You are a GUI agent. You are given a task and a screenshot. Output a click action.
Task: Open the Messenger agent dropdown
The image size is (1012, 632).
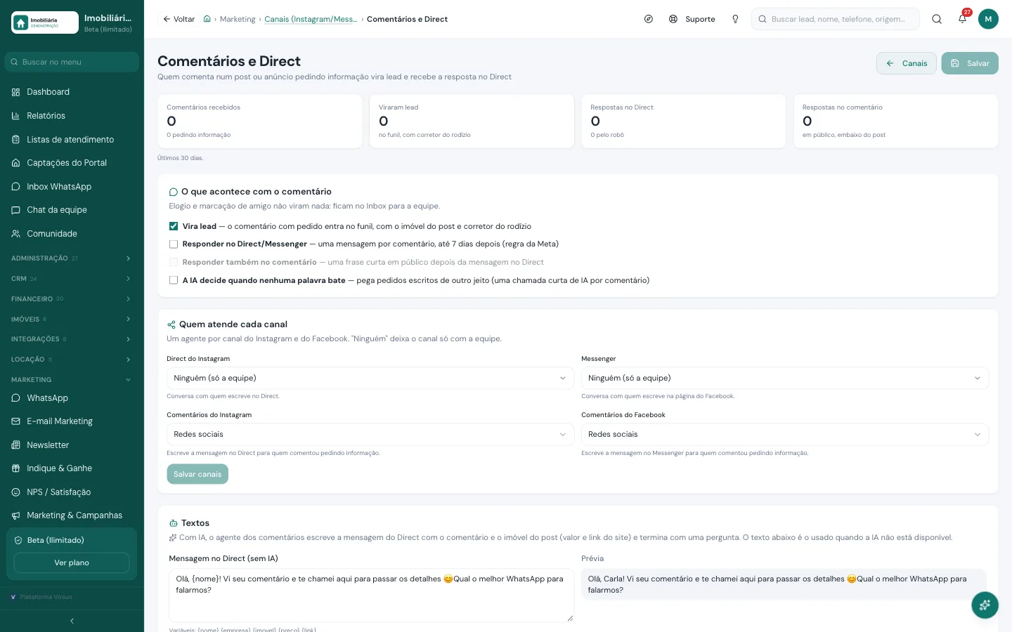pyautogui.click(x=785, y=378)
